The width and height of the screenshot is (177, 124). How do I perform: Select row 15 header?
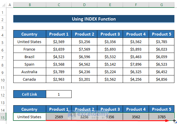(x=3, y=117)
